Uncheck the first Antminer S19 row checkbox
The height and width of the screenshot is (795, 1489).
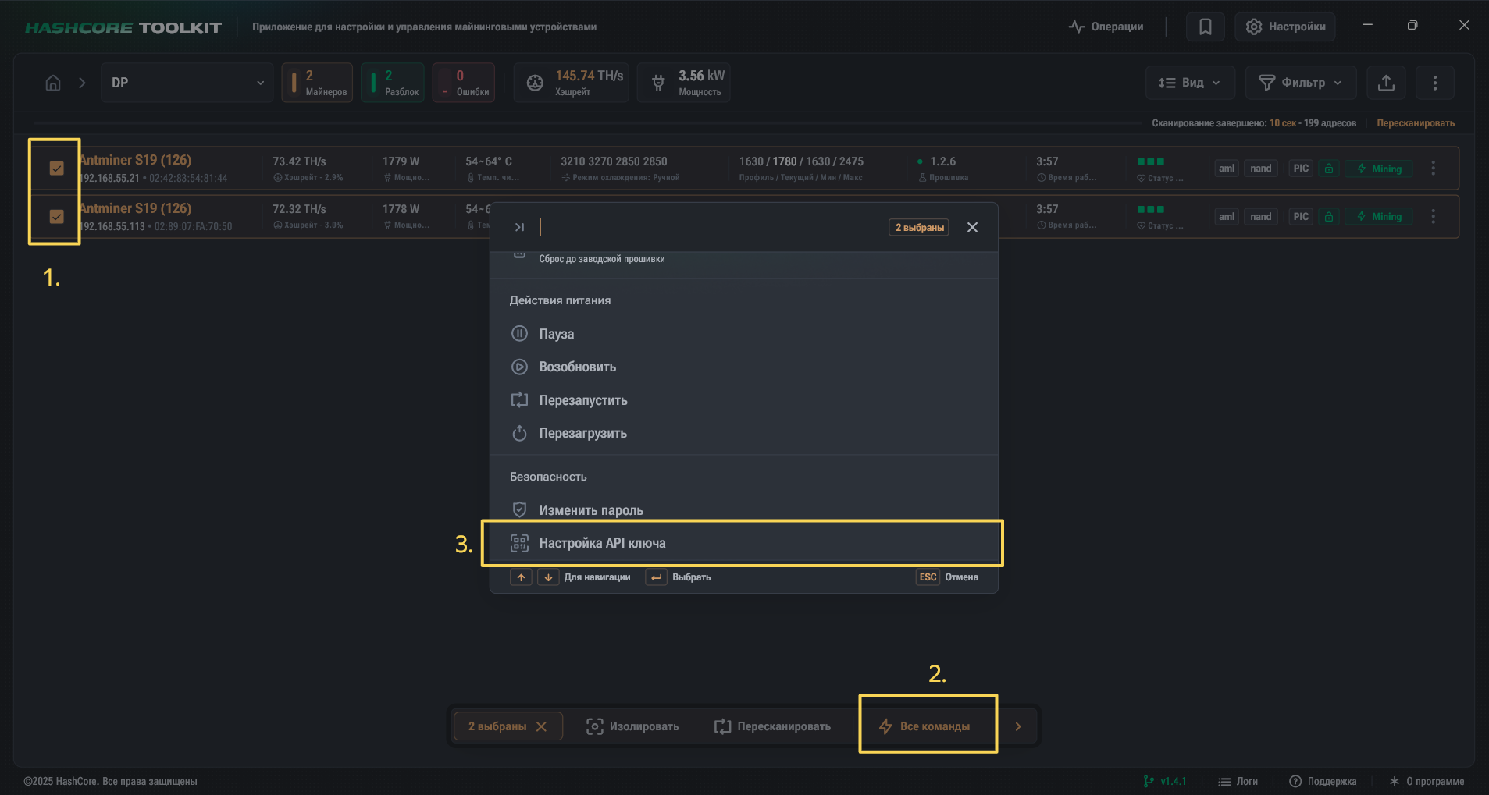pyautogui.click(x=55, y=168)
